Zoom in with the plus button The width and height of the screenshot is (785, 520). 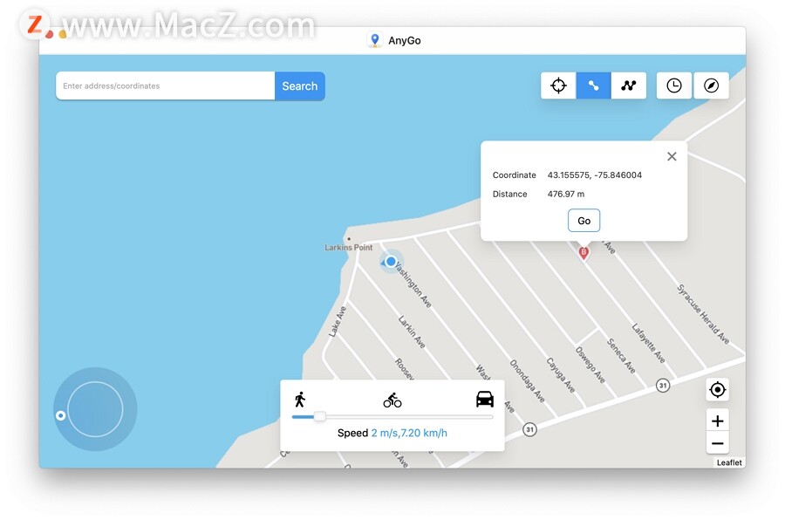[718, 421]
